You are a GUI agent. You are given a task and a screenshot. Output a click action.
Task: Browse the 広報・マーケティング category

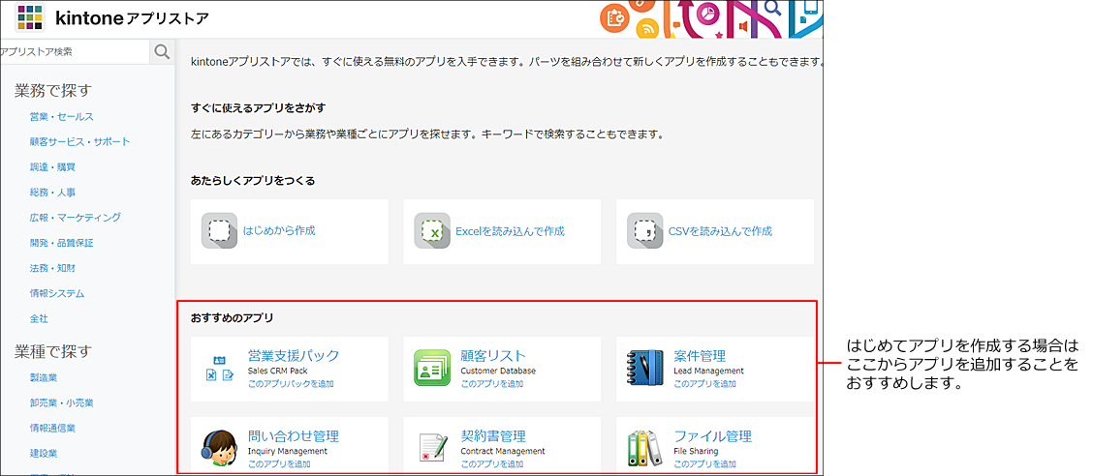coord(76,218)
